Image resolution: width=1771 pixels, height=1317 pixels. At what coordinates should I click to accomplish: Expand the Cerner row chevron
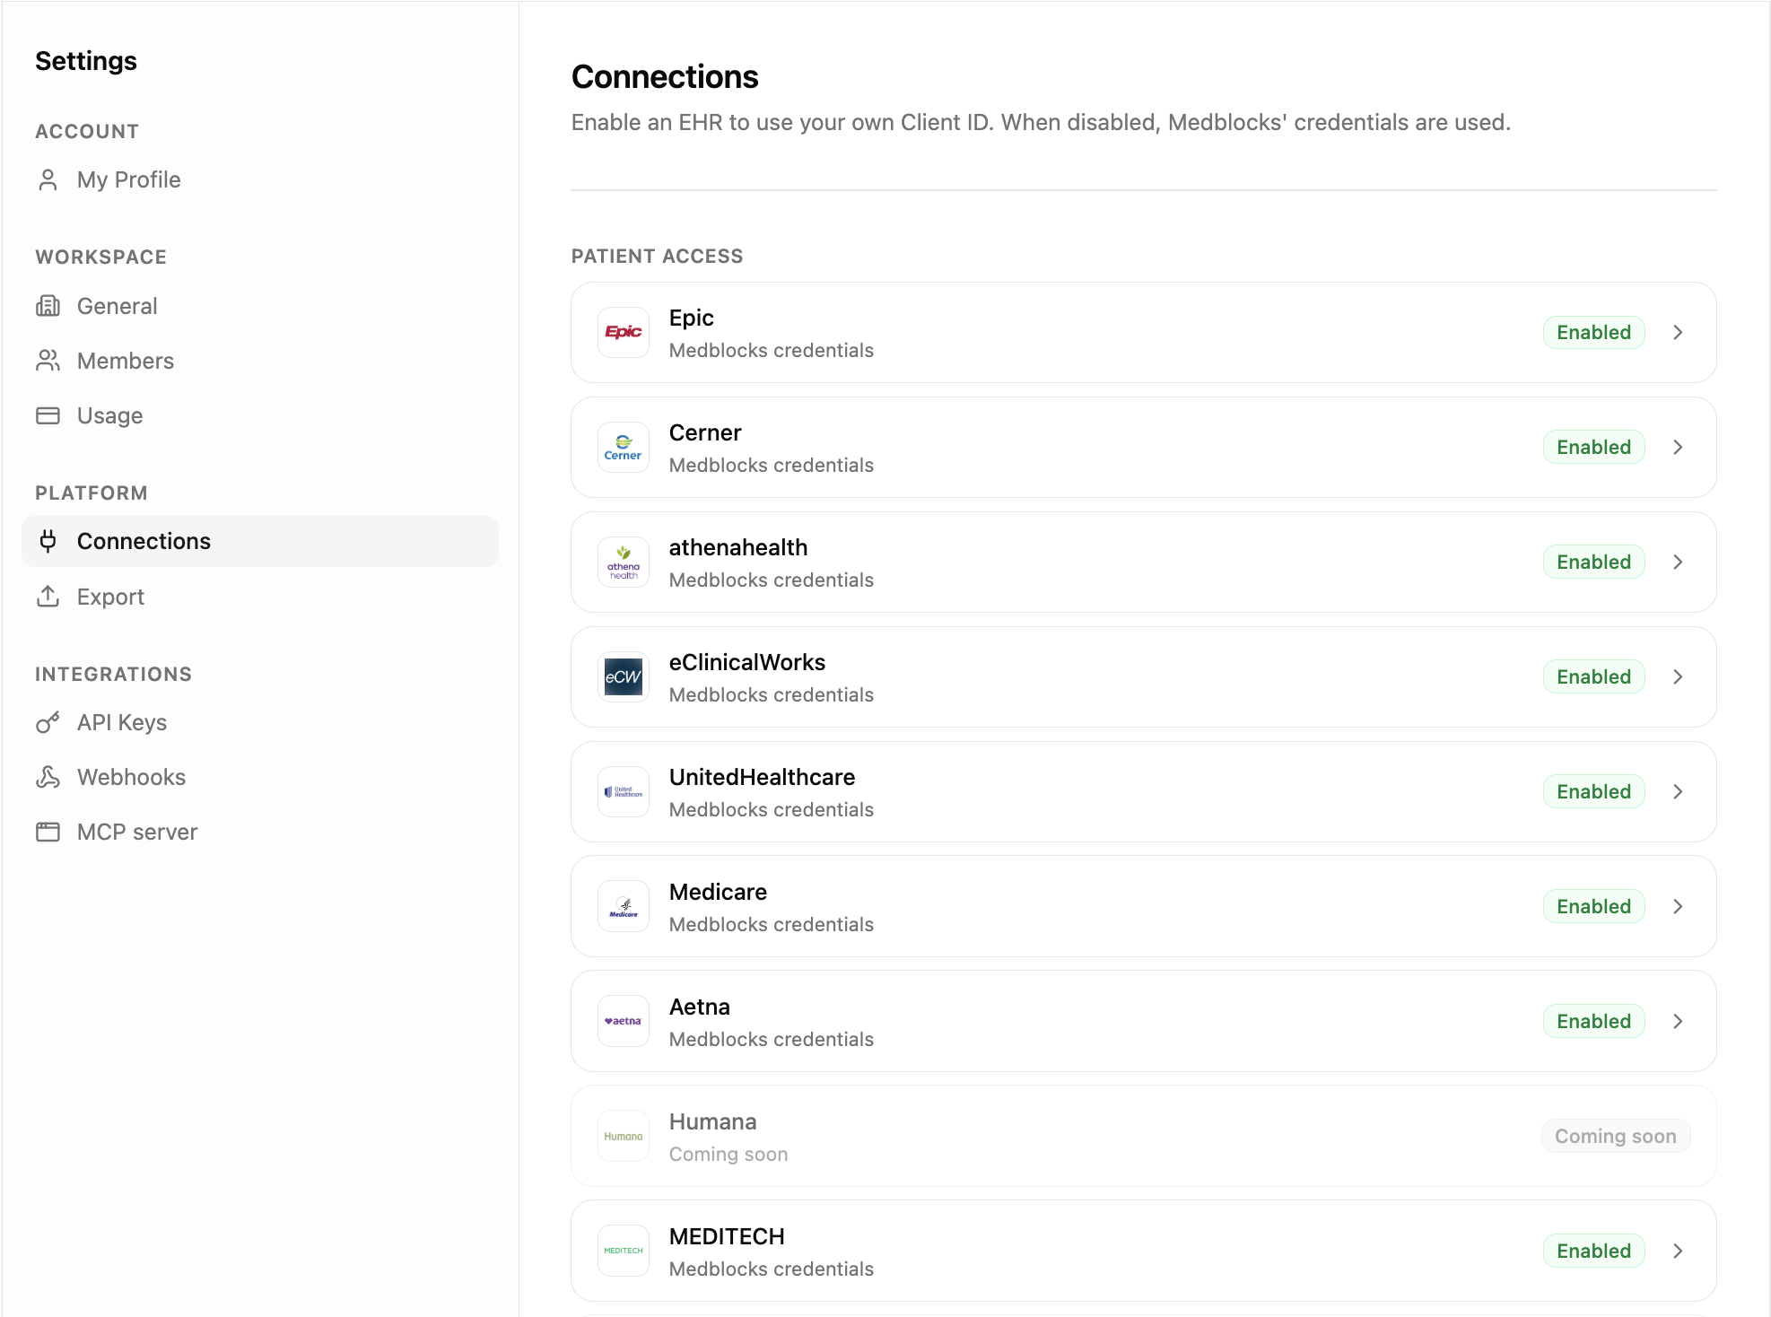tap(1678, 447)
